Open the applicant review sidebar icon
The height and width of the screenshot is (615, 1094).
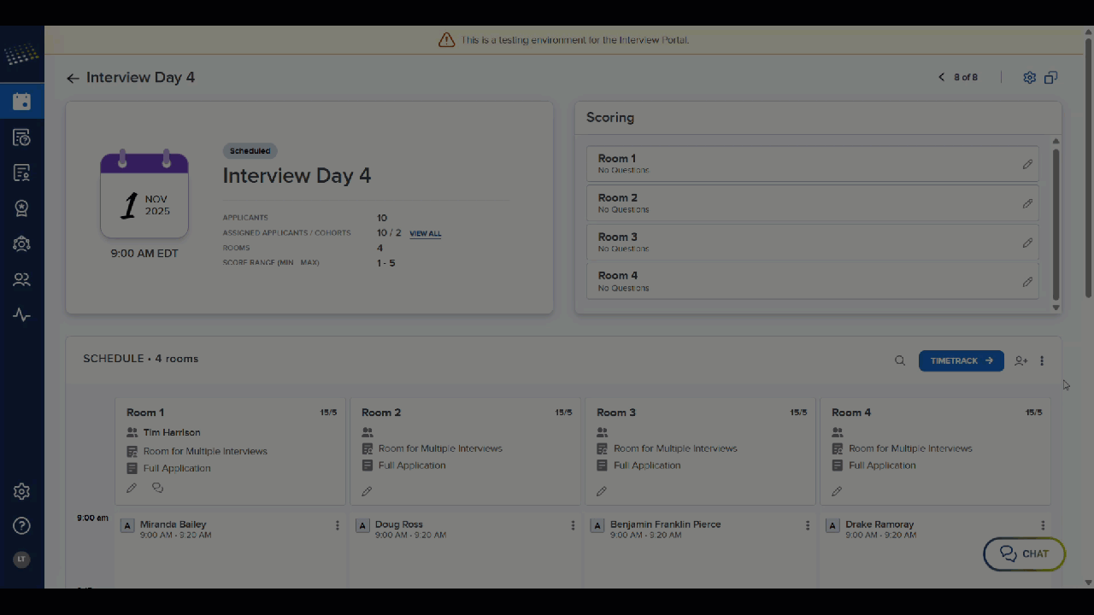click(21, 173)
